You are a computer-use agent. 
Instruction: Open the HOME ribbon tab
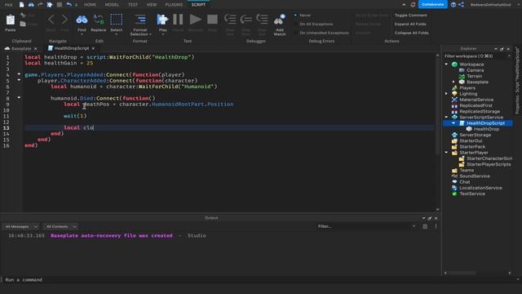click(90, 5)
